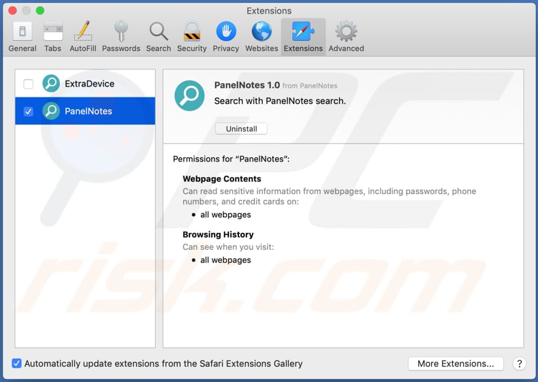
Task: Open AutoFill preferences
Action: click(83, 37)
